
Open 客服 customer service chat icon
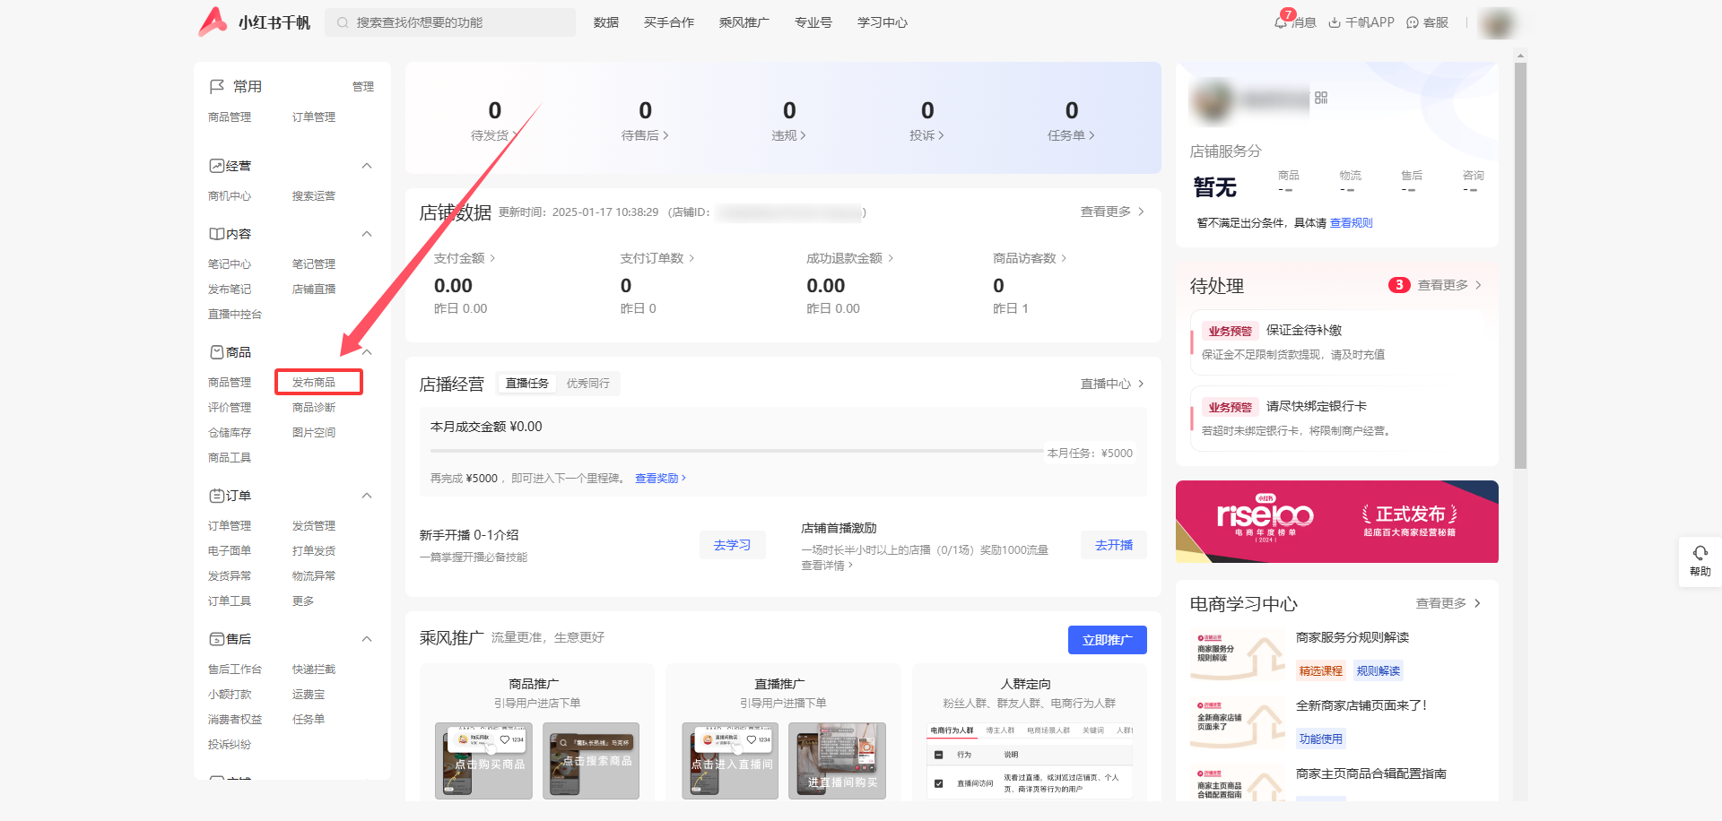(x=1413, y=22)
